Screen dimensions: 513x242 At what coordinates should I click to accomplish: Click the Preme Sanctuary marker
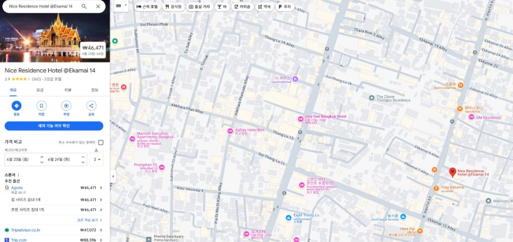click(x=149, y=239)
